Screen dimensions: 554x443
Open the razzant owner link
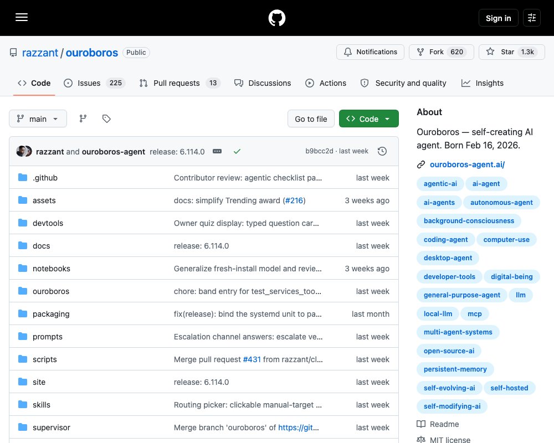40,53
